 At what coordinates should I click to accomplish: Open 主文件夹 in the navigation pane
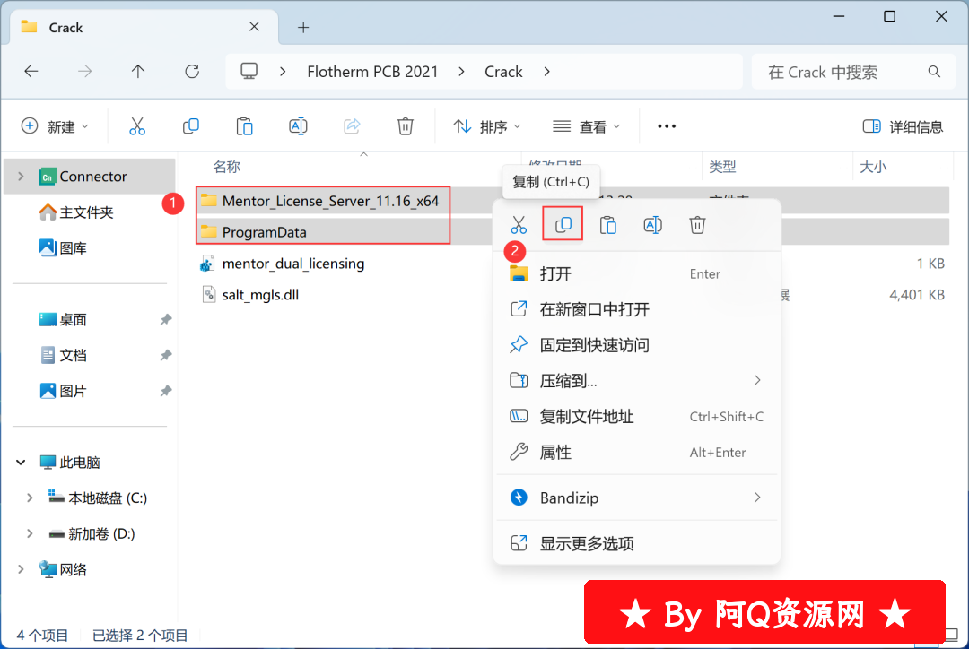point(86,212)
